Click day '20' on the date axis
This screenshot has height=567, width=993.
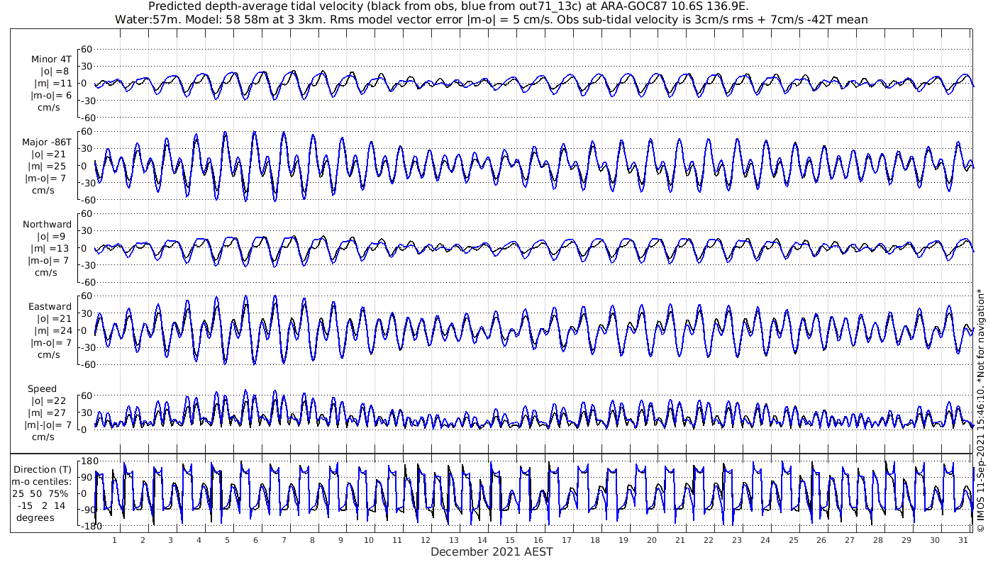652,540
